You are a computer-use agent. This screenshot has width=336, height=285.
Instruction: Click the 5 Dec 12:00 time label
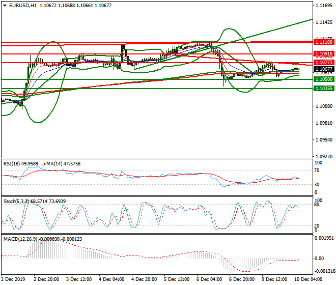coord(177,279)
